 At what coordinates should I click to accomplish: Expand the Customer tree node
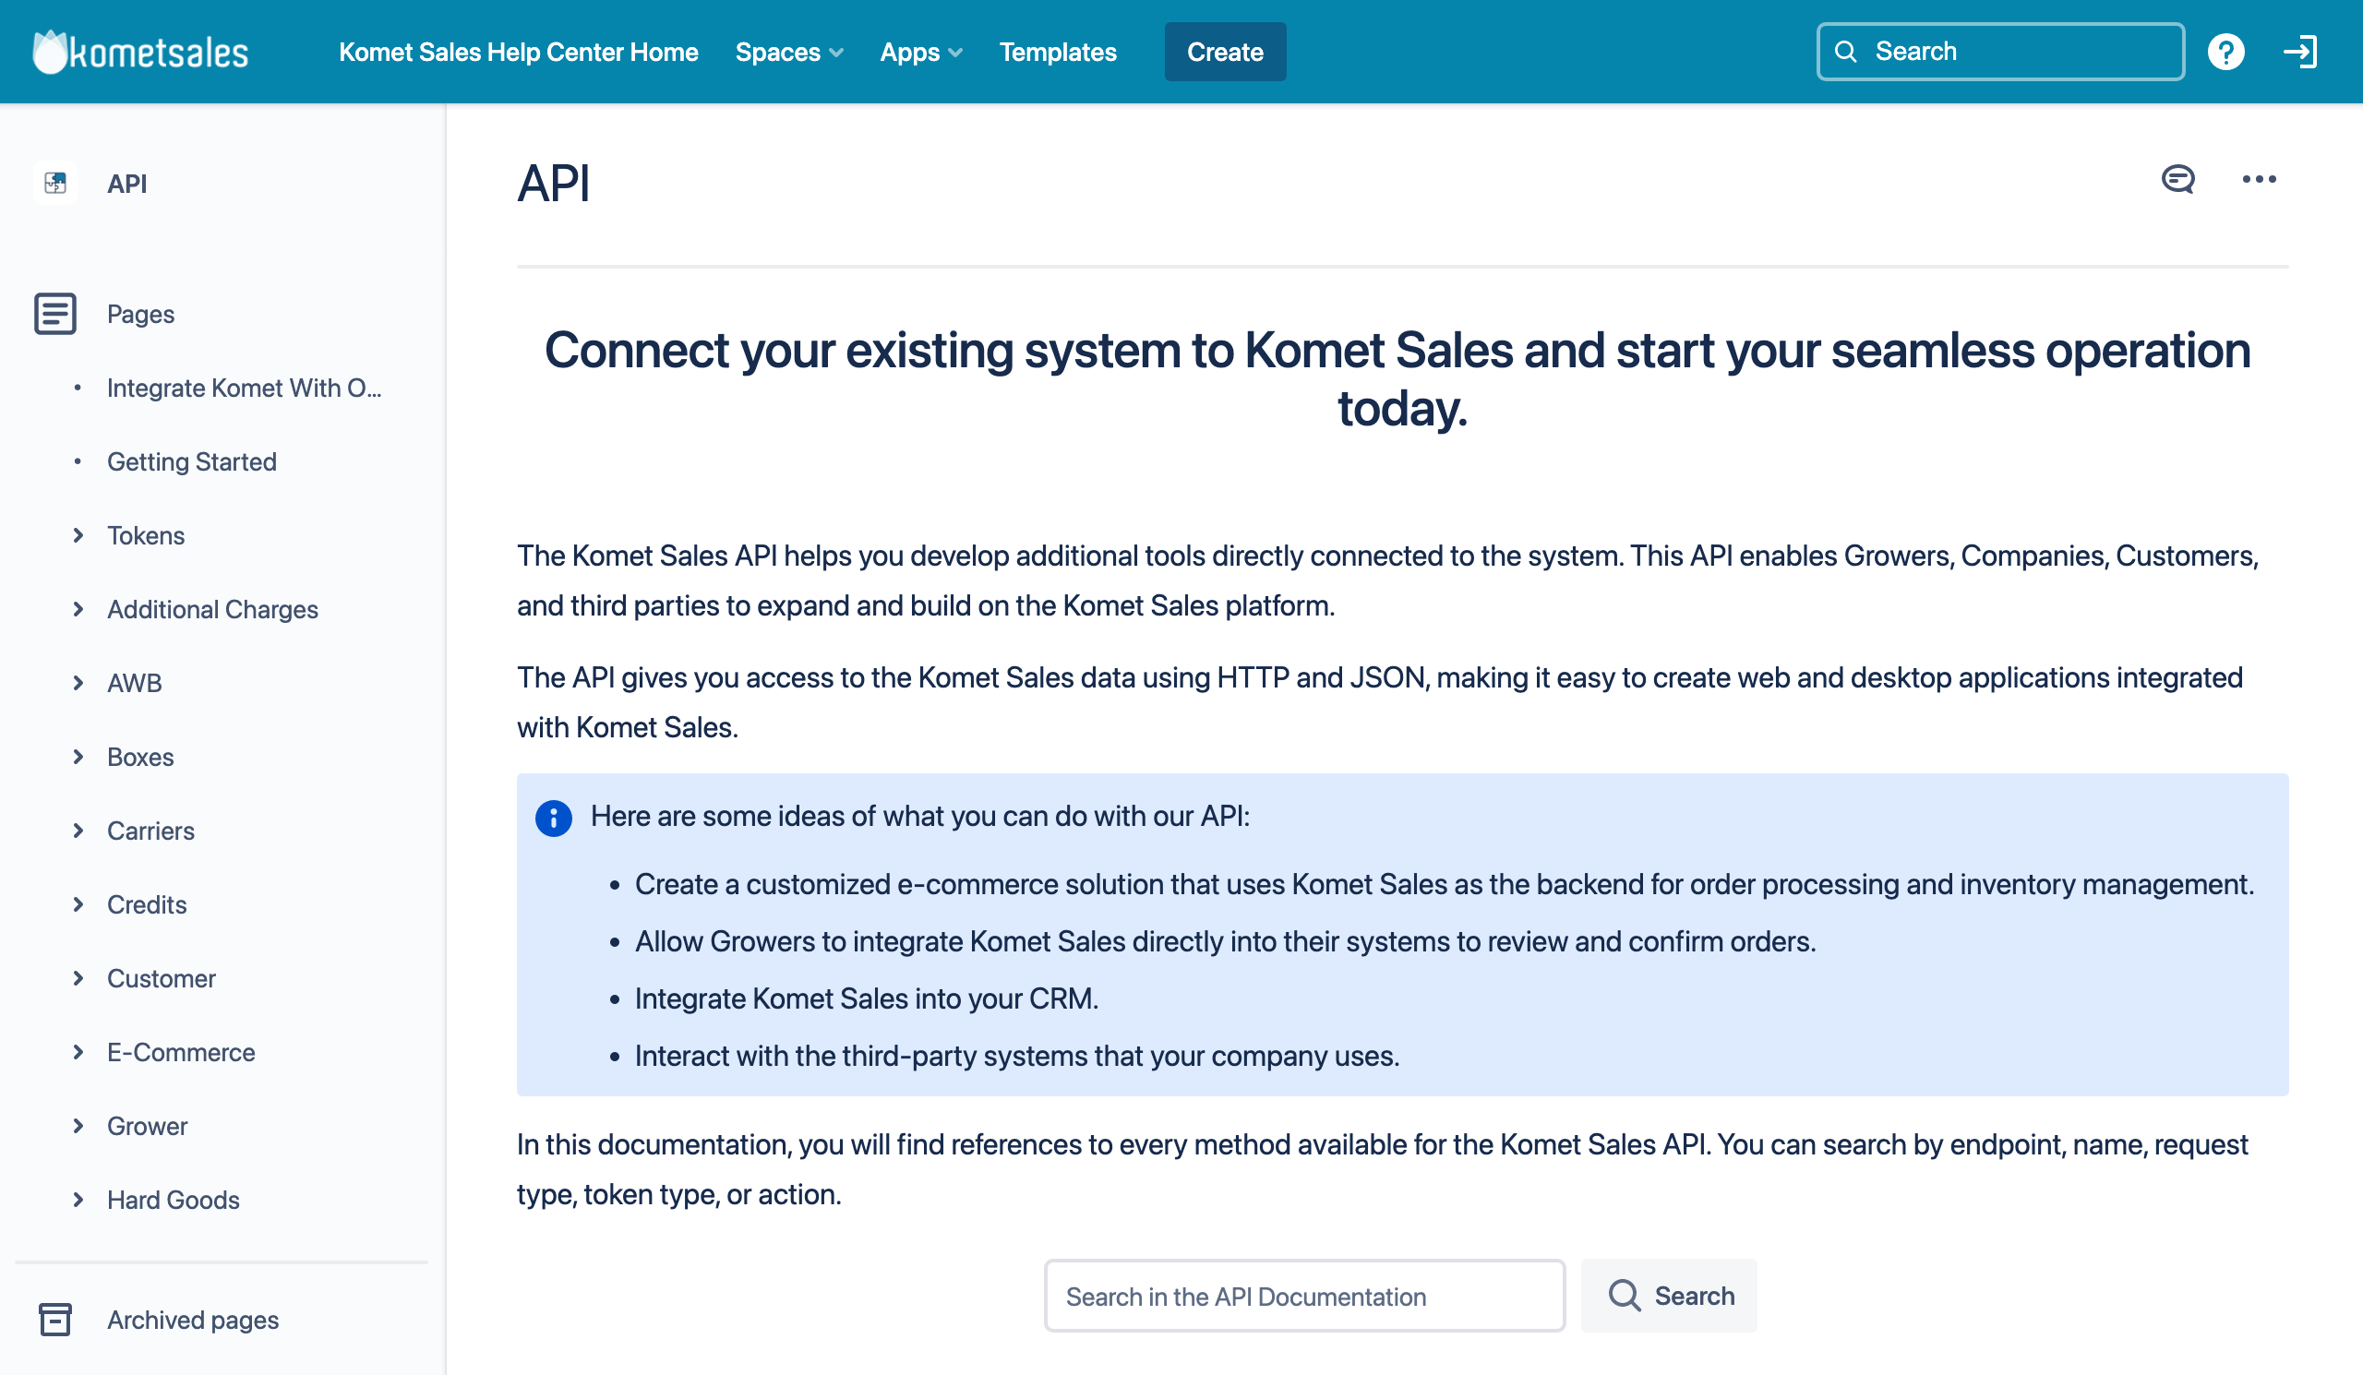78,978
